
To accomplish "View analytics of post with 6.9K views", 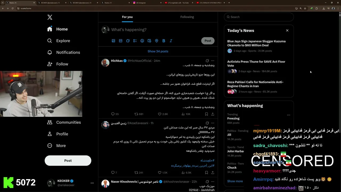I will (186, 173).
